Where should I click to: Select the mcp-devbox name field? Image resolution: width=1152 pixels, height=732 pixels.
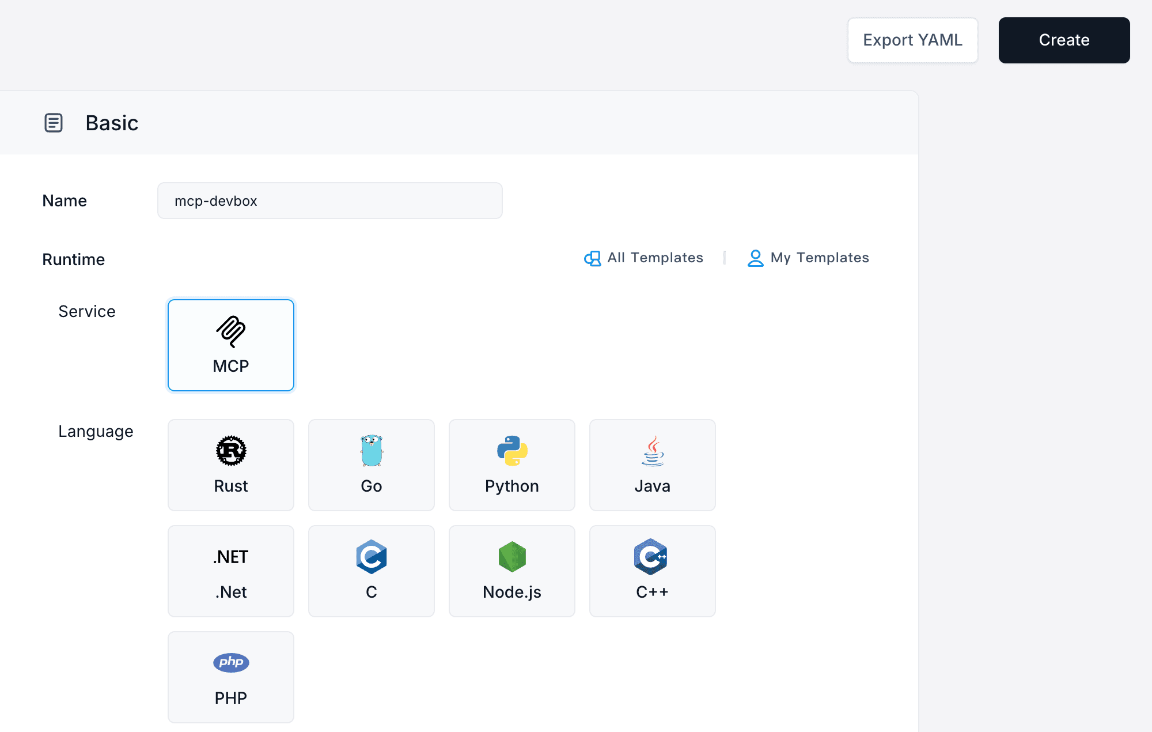(x=329, y=201)
